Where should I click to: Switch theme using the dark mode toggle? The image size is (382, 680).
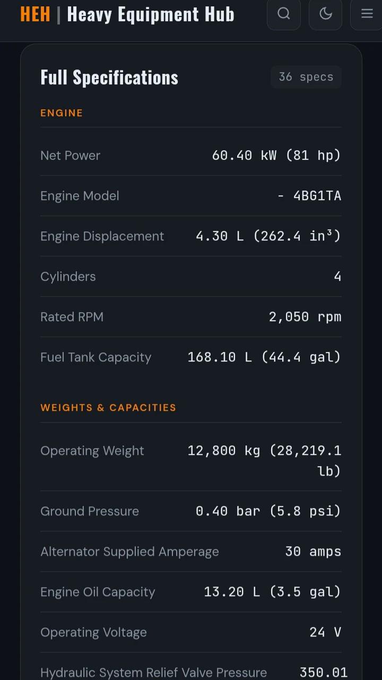325,14
